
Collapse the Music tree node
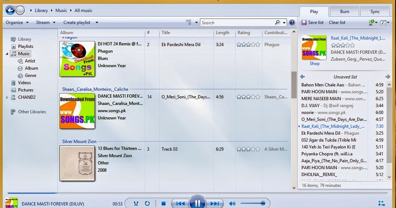[x=7, y=54]
